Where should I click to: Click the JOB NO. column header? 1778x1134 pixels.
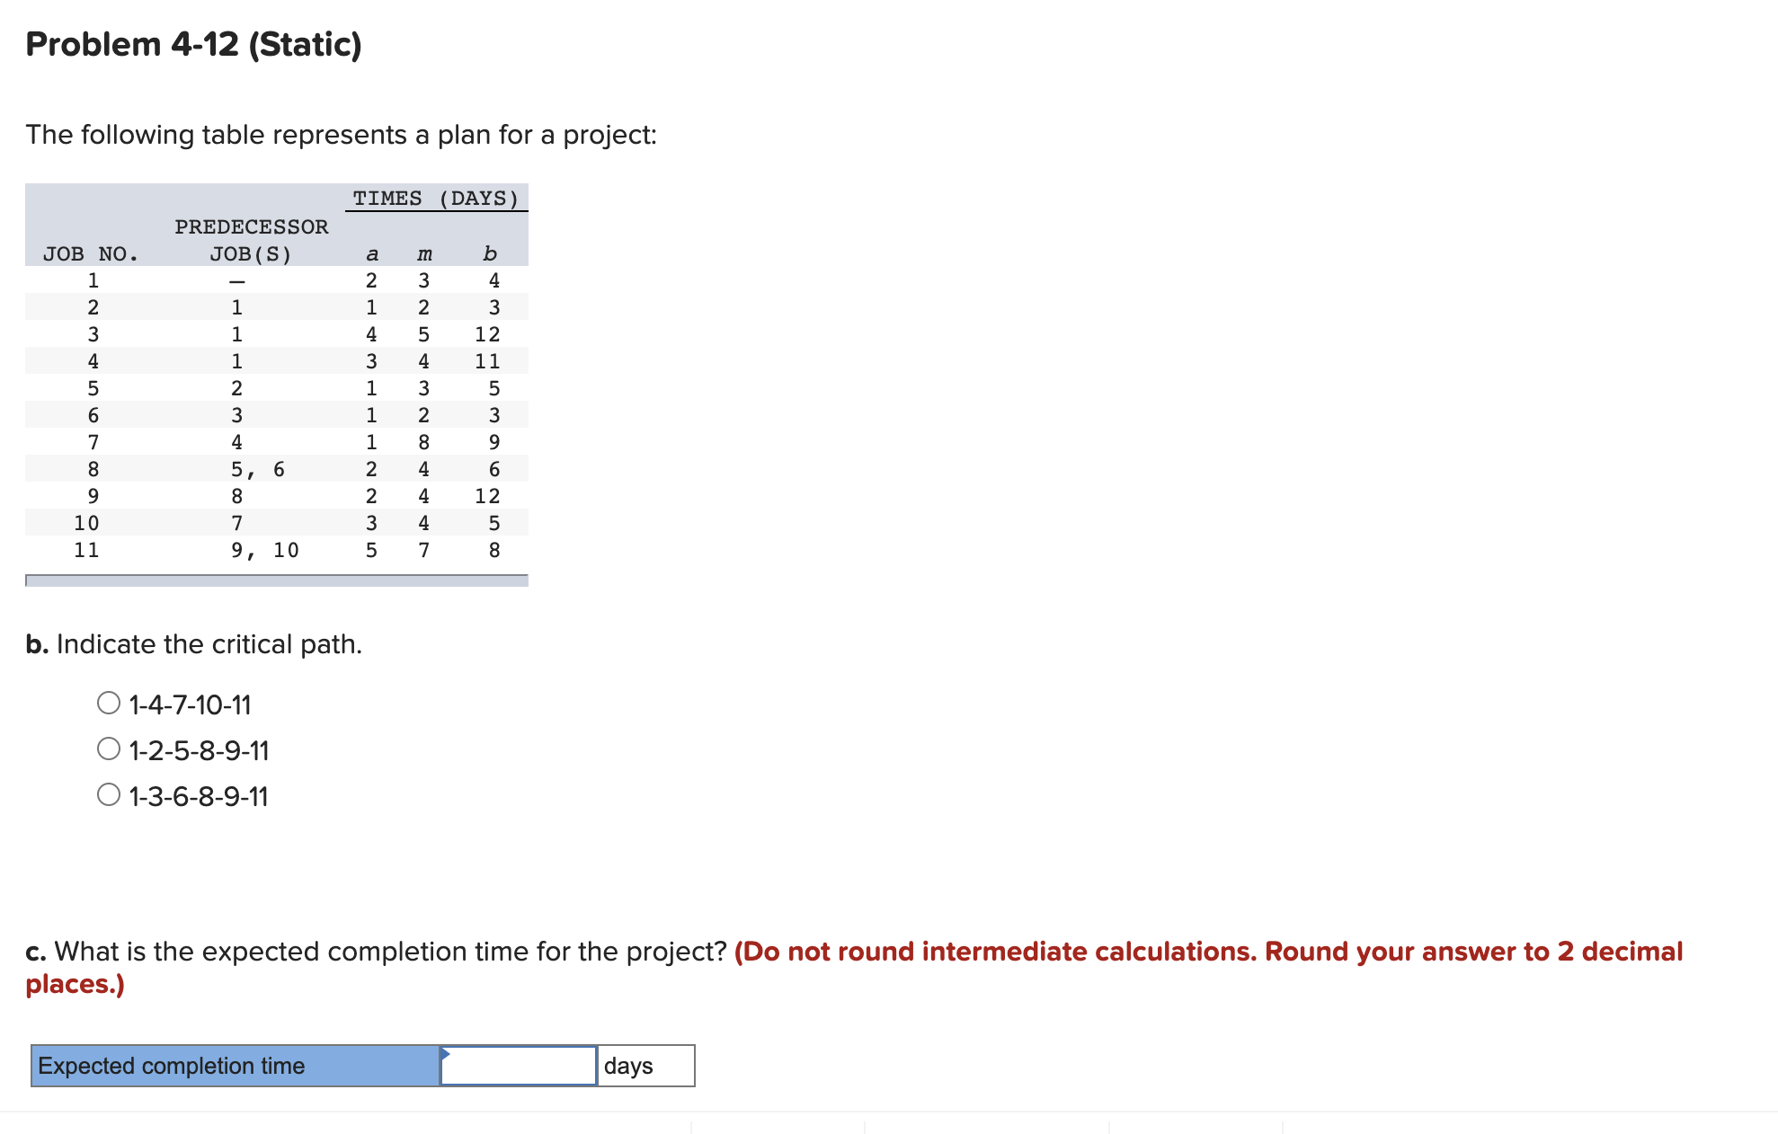point(91,253)
